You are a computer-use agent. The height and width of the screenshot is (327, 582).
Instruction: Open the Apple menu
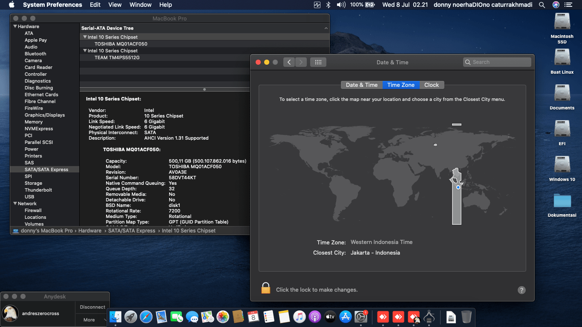pos(12,5)
